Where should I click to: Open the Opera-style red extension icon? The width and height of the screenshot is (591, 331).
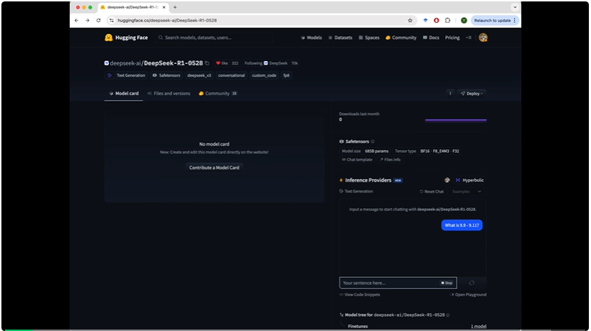pos(437,21)
